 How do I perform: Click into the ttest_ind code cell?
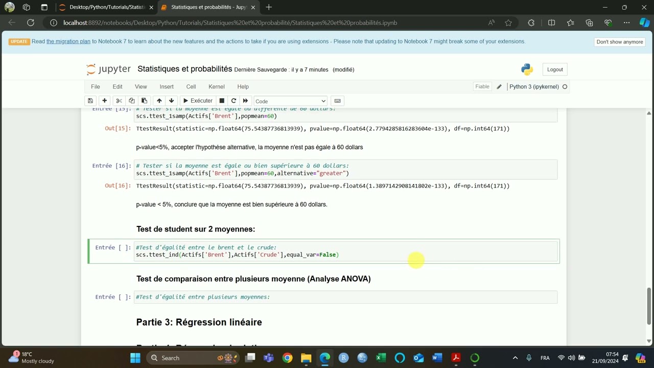(x=345, y=251)
